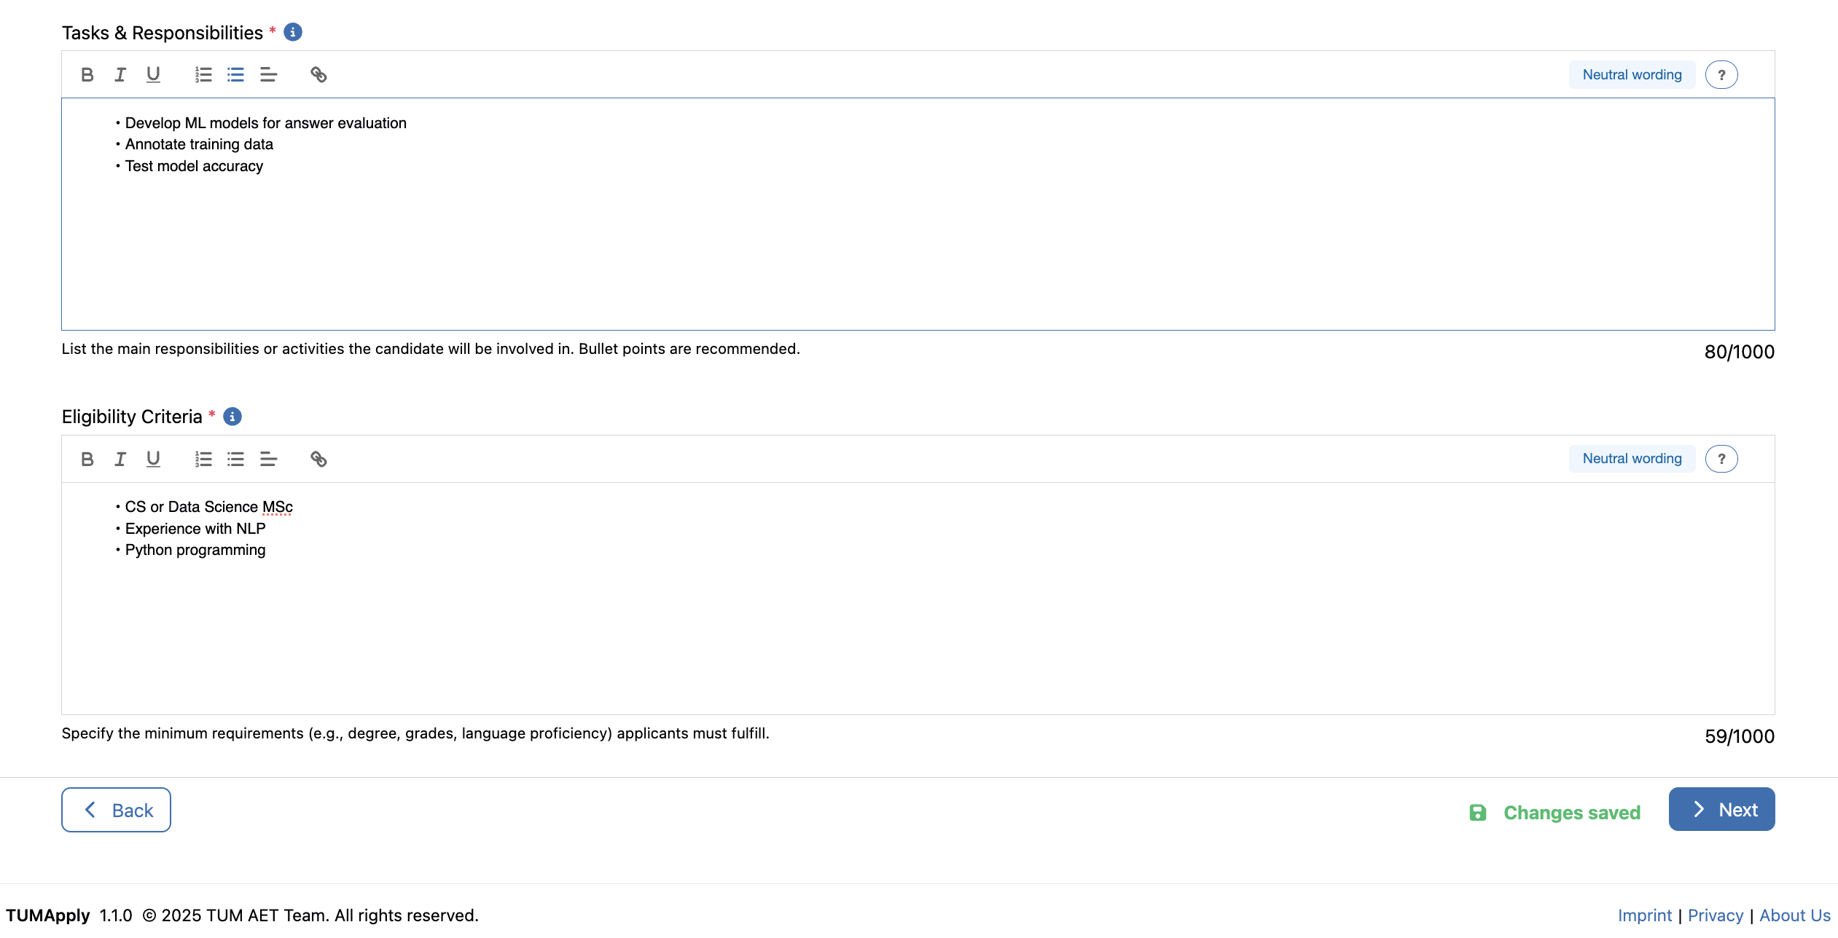Click Neutral wording for Eligibility Criteria
The image size is (1838, 938).
(x=1632, y=459)
